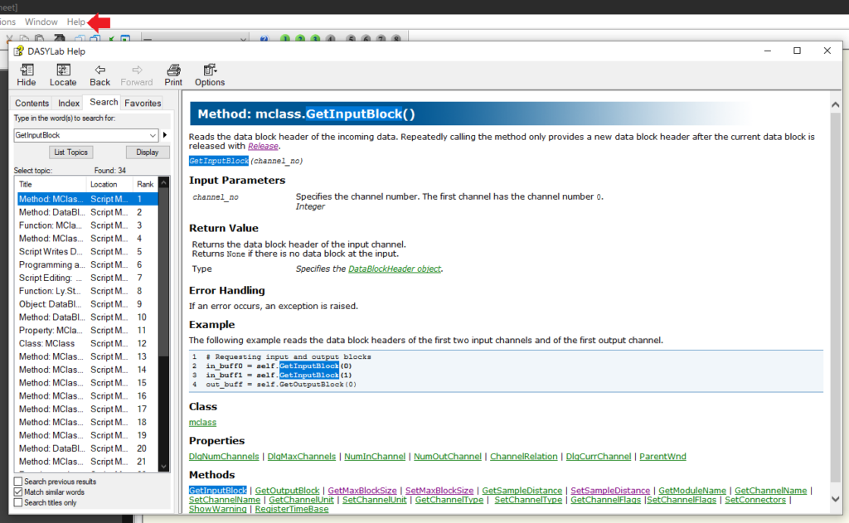Open the DataBlockHeader object link

(395, 269)
